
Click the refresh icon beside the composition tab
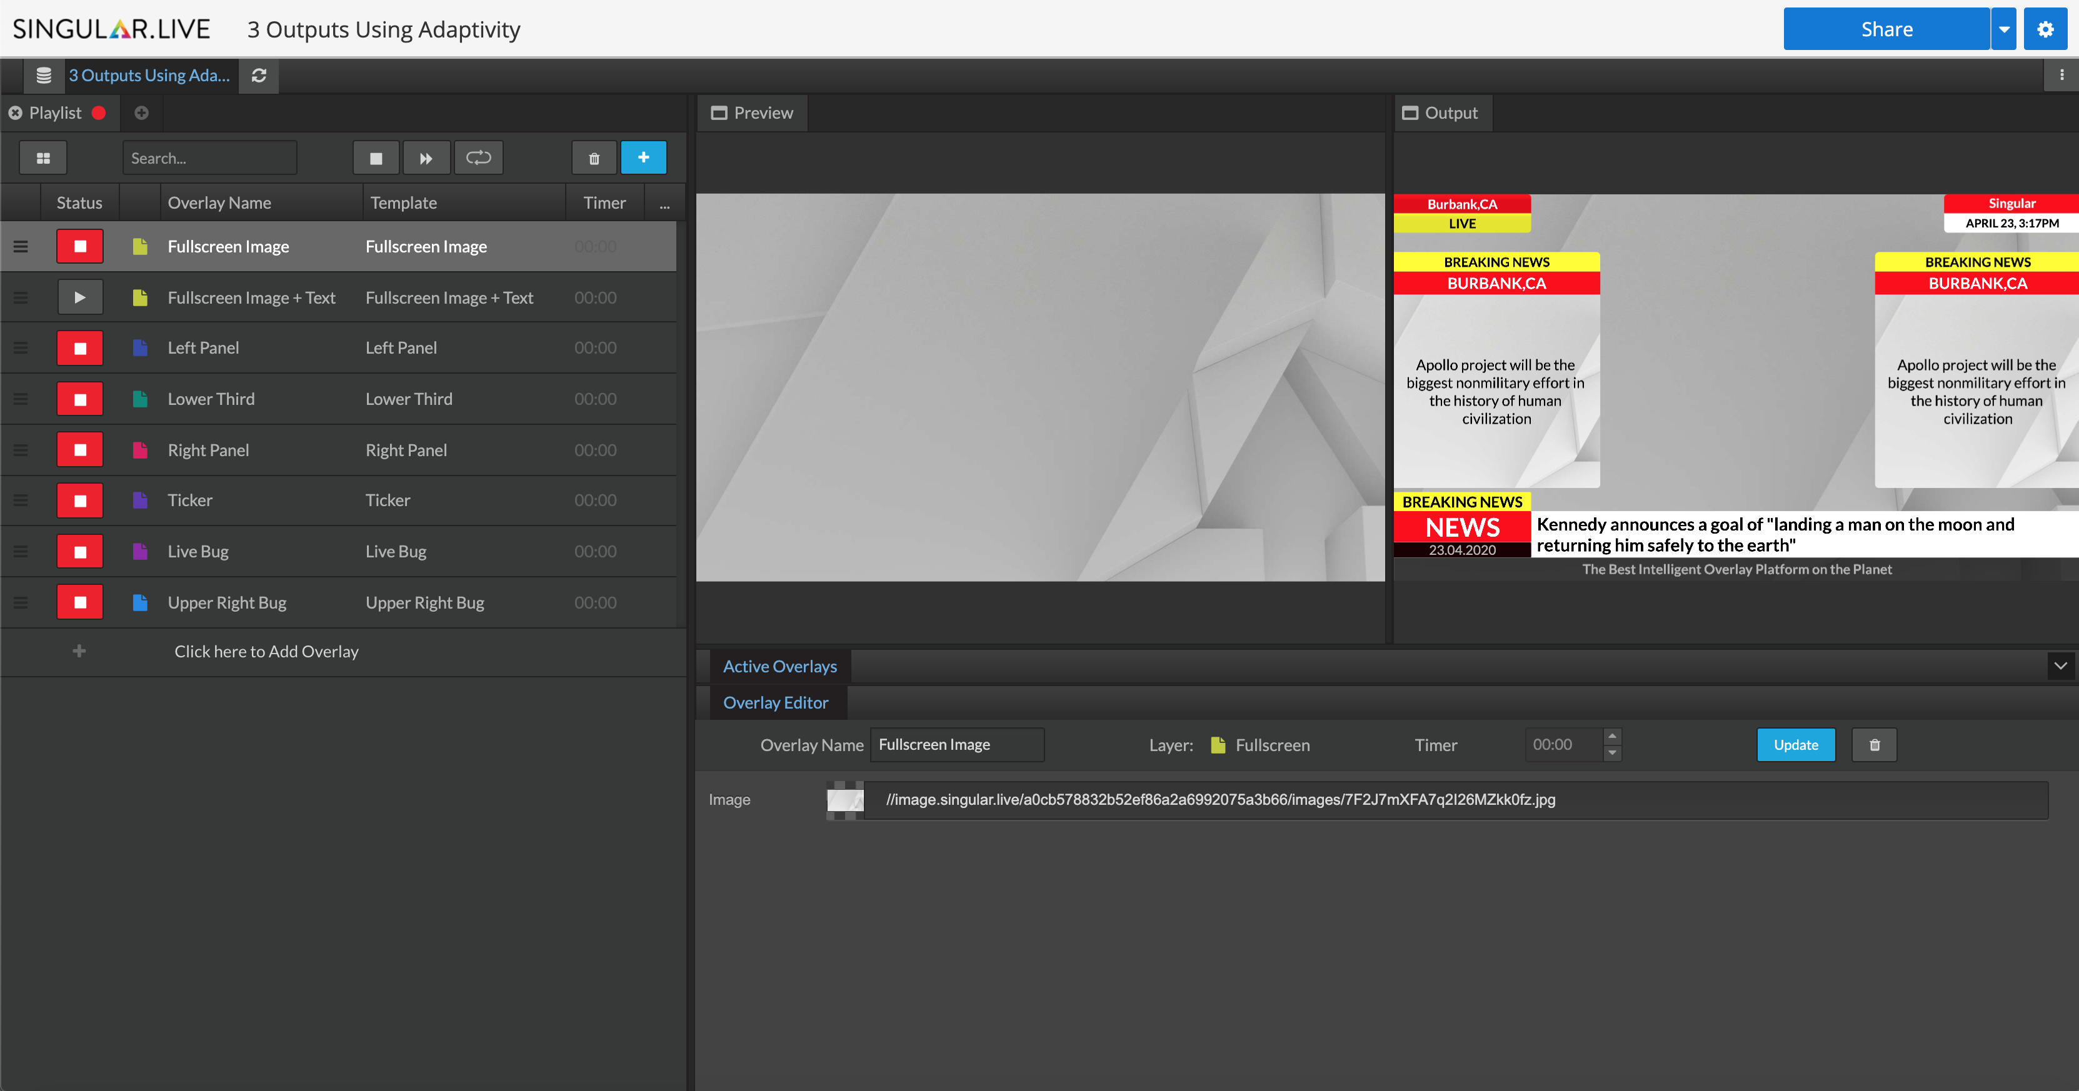pos(258,75)
